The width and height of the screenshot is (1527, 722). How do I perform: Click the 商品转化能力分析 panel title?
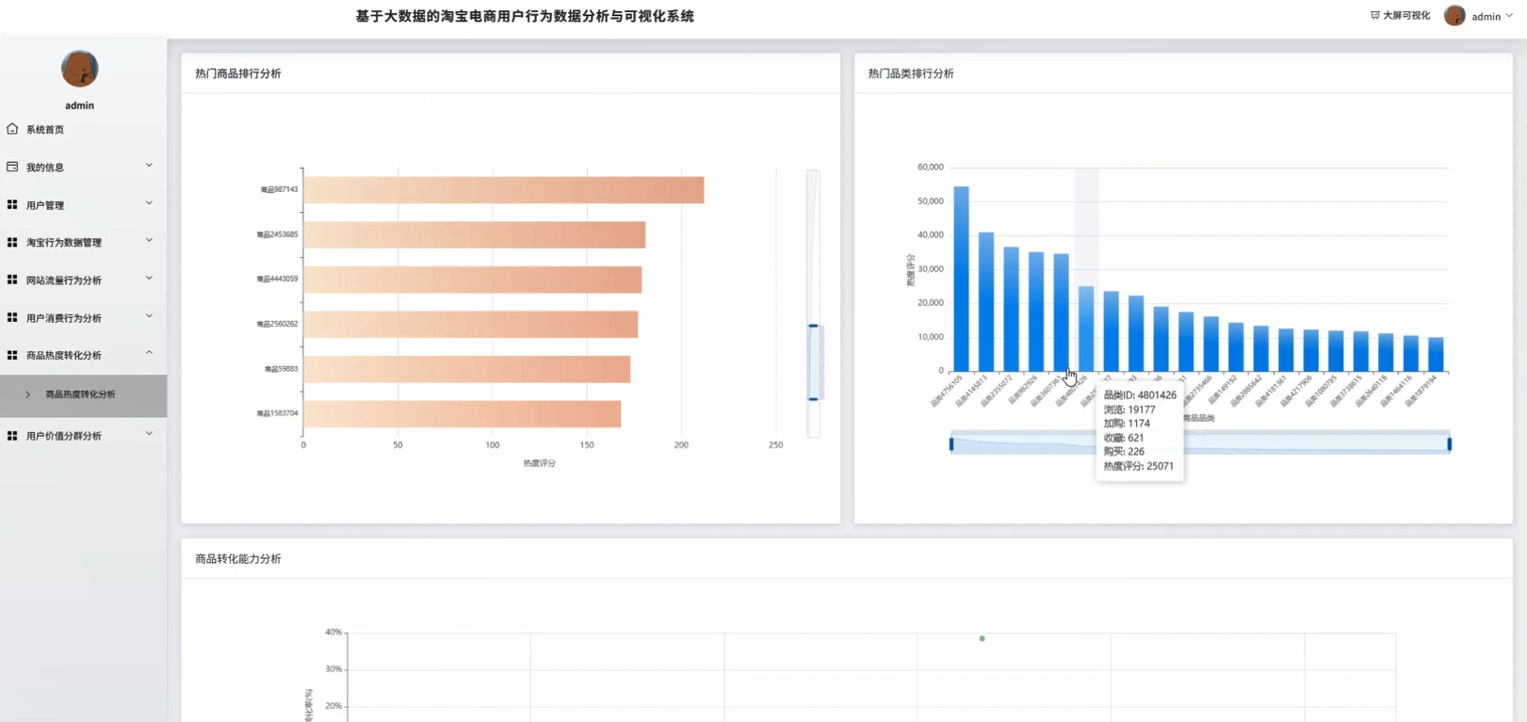(x=237, y=559)
